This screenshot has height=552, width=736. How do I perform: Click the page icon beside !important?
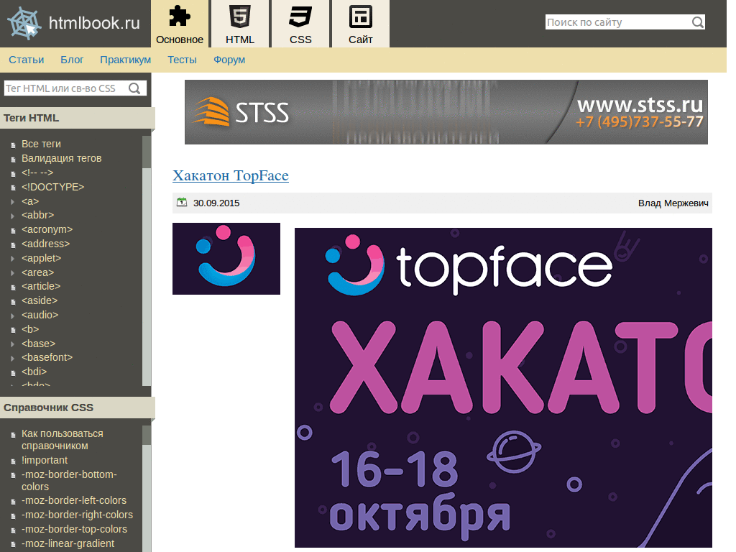13,461
